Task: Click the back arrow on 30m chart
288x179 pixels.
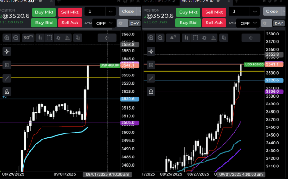Action: tap(107, 38)
